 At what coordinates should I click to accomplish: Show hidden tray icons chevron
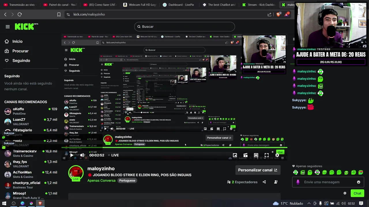coord(309,203)
